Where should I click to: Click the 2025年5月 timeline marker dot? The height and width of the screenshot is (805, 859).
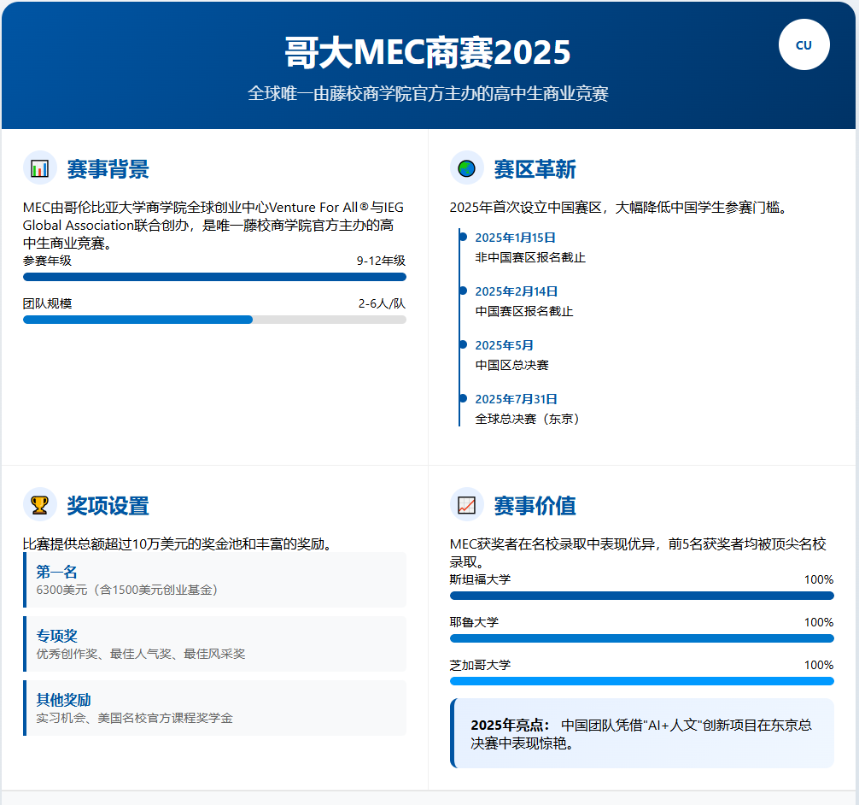click(x=463, y=344)
